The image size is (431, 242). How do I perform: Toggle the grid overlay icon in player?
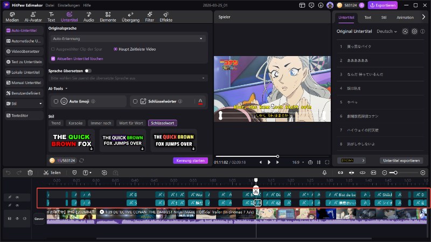point(318,162)
